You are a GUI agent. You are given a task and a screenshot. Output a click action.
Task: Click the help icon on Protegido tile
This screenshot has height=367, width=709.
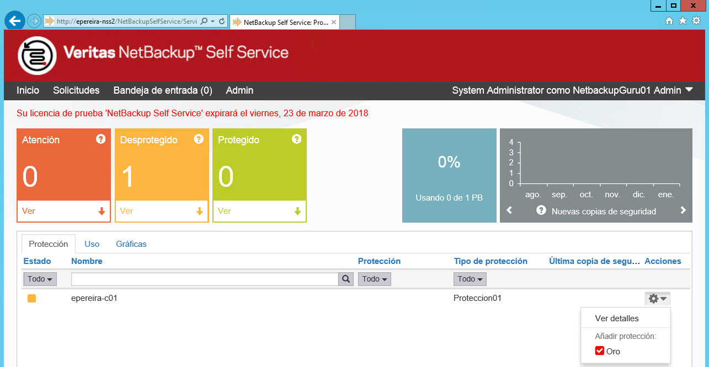[x=296, y=139]
